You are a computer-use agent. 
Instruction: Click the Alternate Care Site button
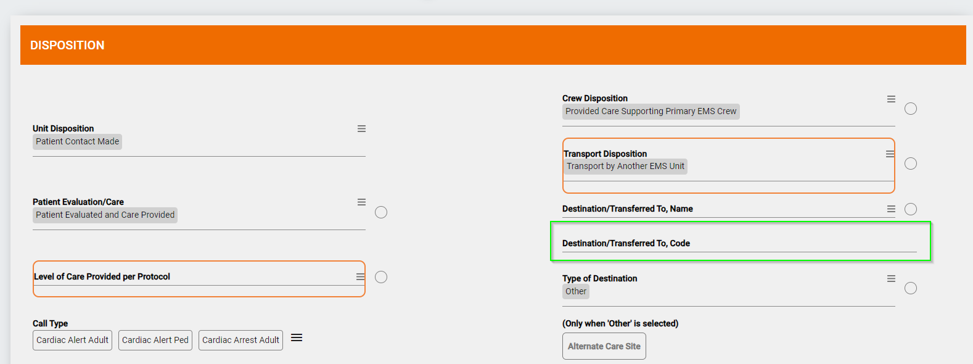(x=604, y=346)
